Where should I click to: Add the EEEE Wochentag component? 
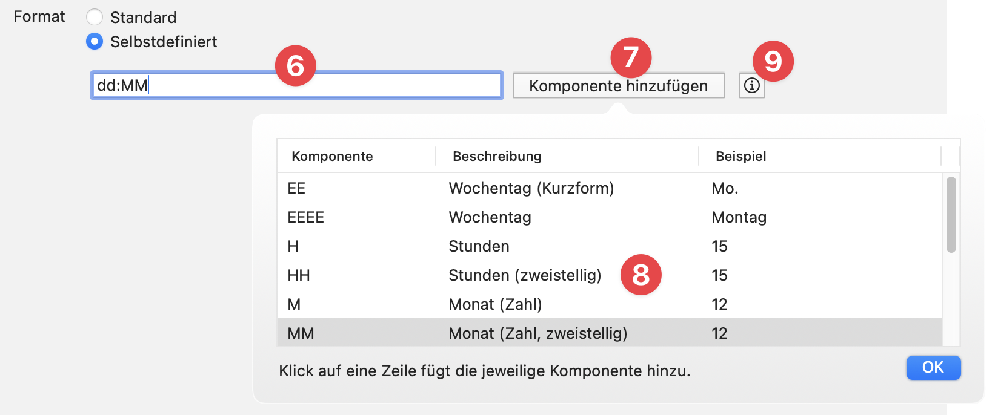(x=424, y=217)
